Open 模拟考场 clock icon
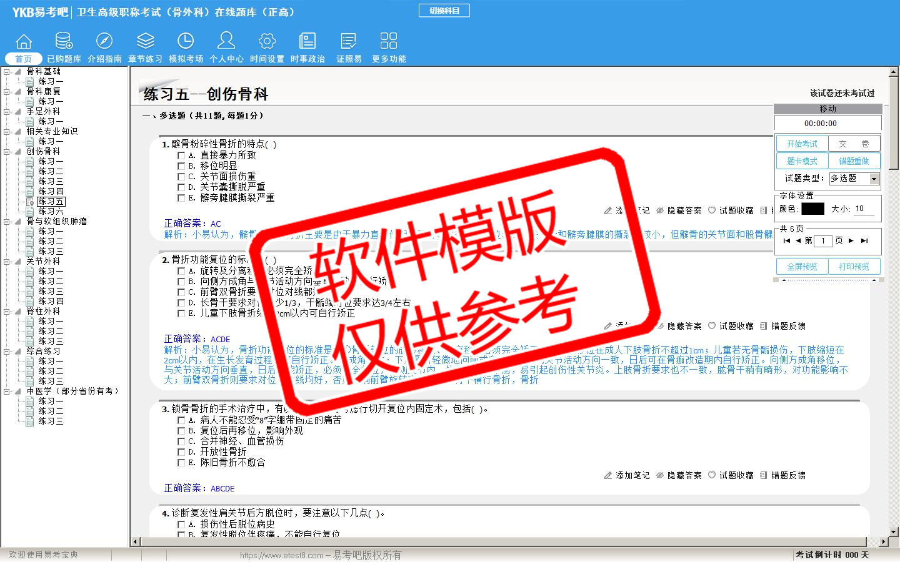Viewport: 900px width, 562px height. pyautogui.click(x=186, y=42)
